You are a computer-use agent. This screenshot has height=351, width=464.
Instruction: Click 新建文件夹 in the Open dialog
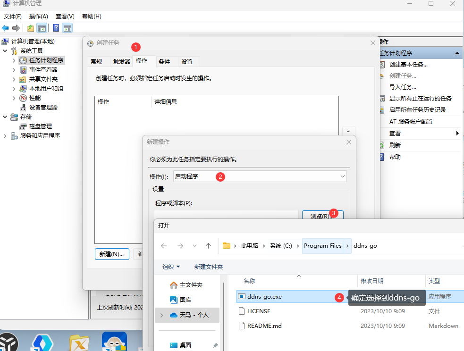pyautogui.click(x=209, y=267)
